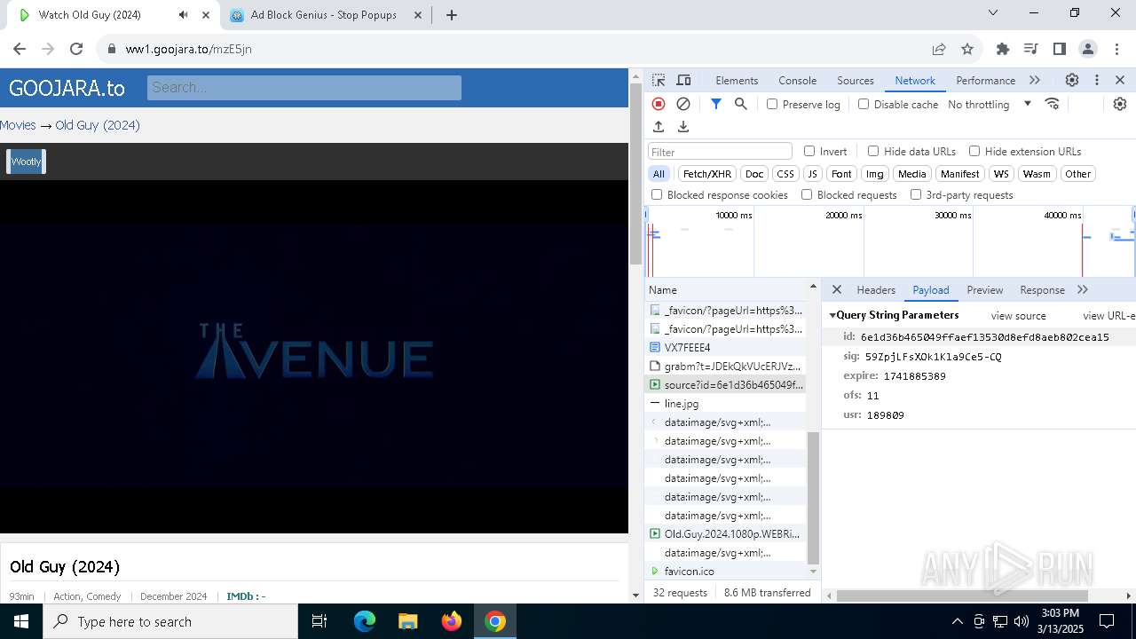Share this page icon
Screen dimensions: 1136x639
pyautogui.click(x=939, y=49)
